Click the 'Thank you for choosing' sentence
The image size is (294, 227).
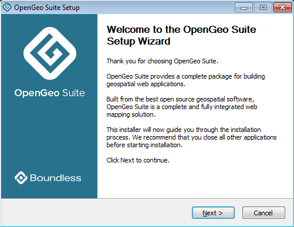(x=163, y=61)
